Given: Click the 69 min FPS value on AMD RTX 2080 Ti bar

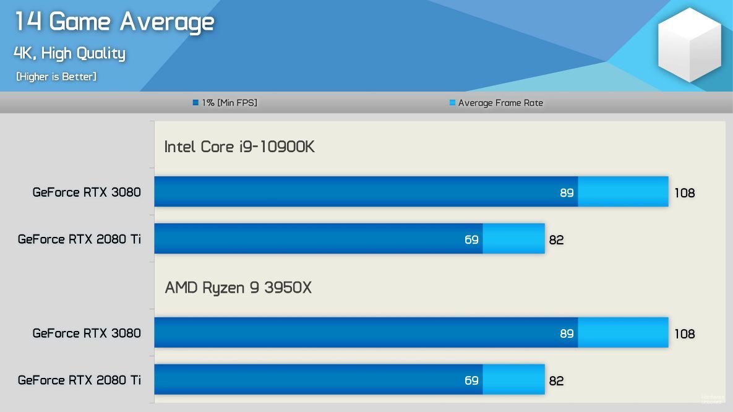Looking at the screenshot, I should click(471, 380).
